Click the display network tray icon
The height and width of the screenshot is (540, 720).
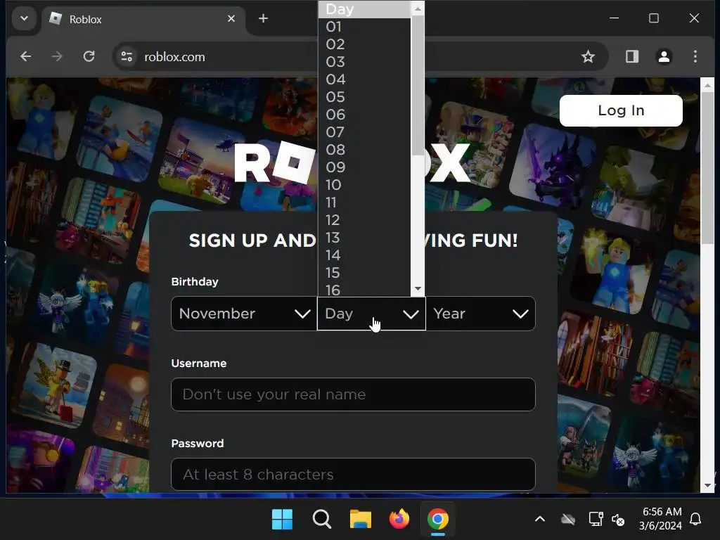596,520
